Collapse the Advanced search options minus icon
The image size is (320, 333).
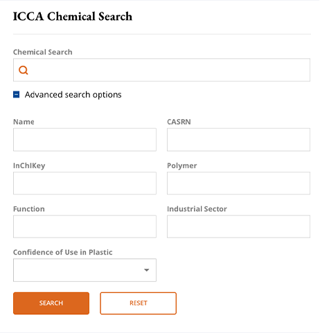pos(17,95)
